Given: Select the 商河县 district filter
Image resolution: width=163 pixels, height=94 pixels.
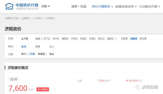Looking at the screenshot, I should coord(143,39).
